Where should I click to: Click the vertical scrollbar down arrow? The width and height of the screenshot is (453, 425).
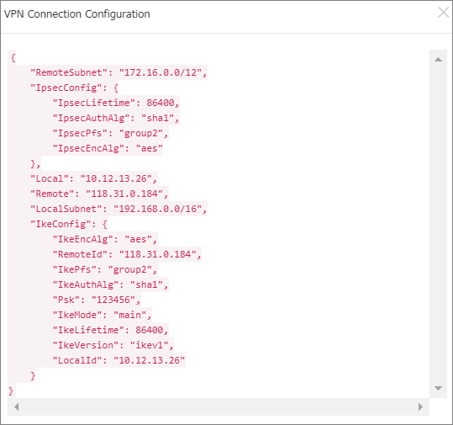click(438, 388)
